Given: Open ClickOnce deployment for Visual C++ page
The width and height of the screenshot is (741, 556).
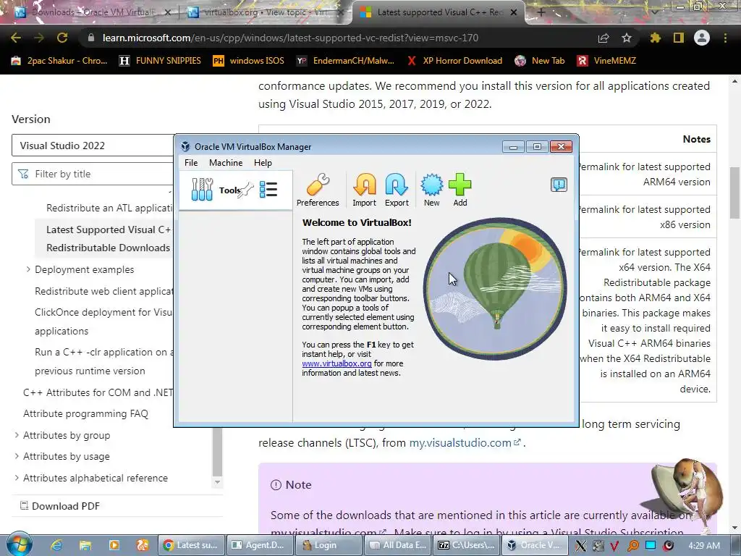Looking at the screenshot, I should click(104, 321).
